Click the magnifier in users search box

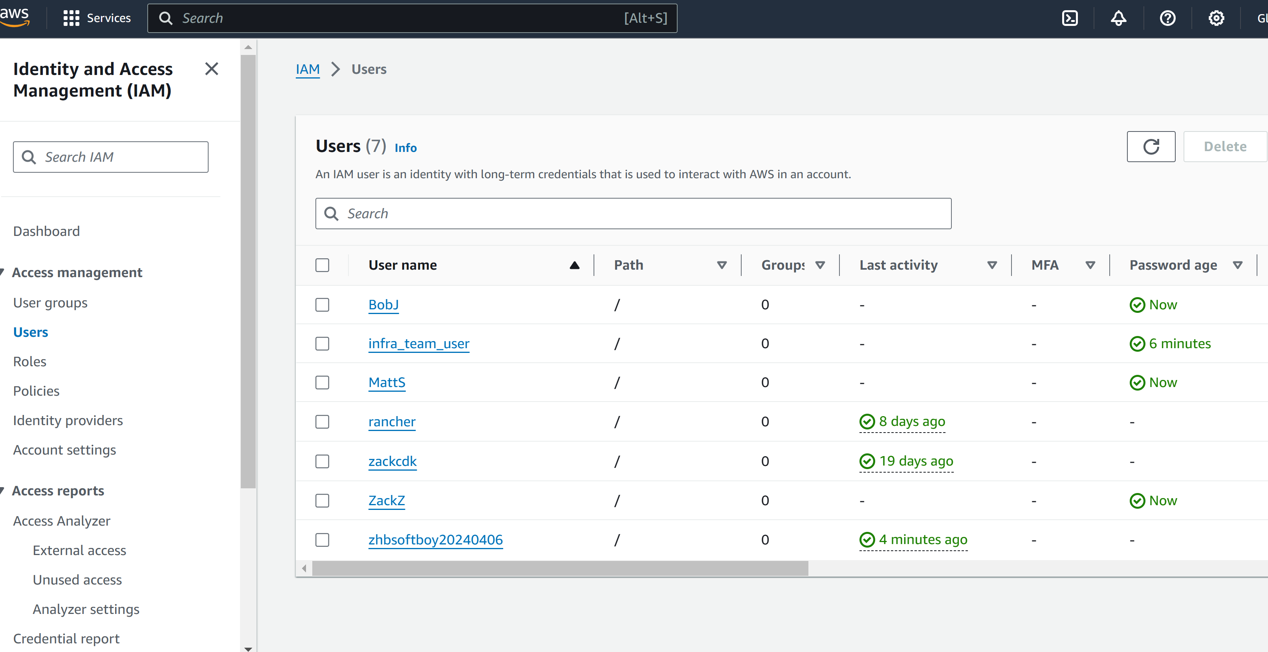[x=331, y=214]
